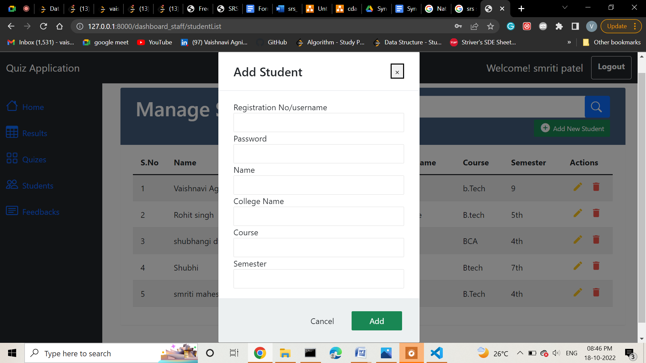
Task: Open Home from the sidebar
Action: pos(25,107)
